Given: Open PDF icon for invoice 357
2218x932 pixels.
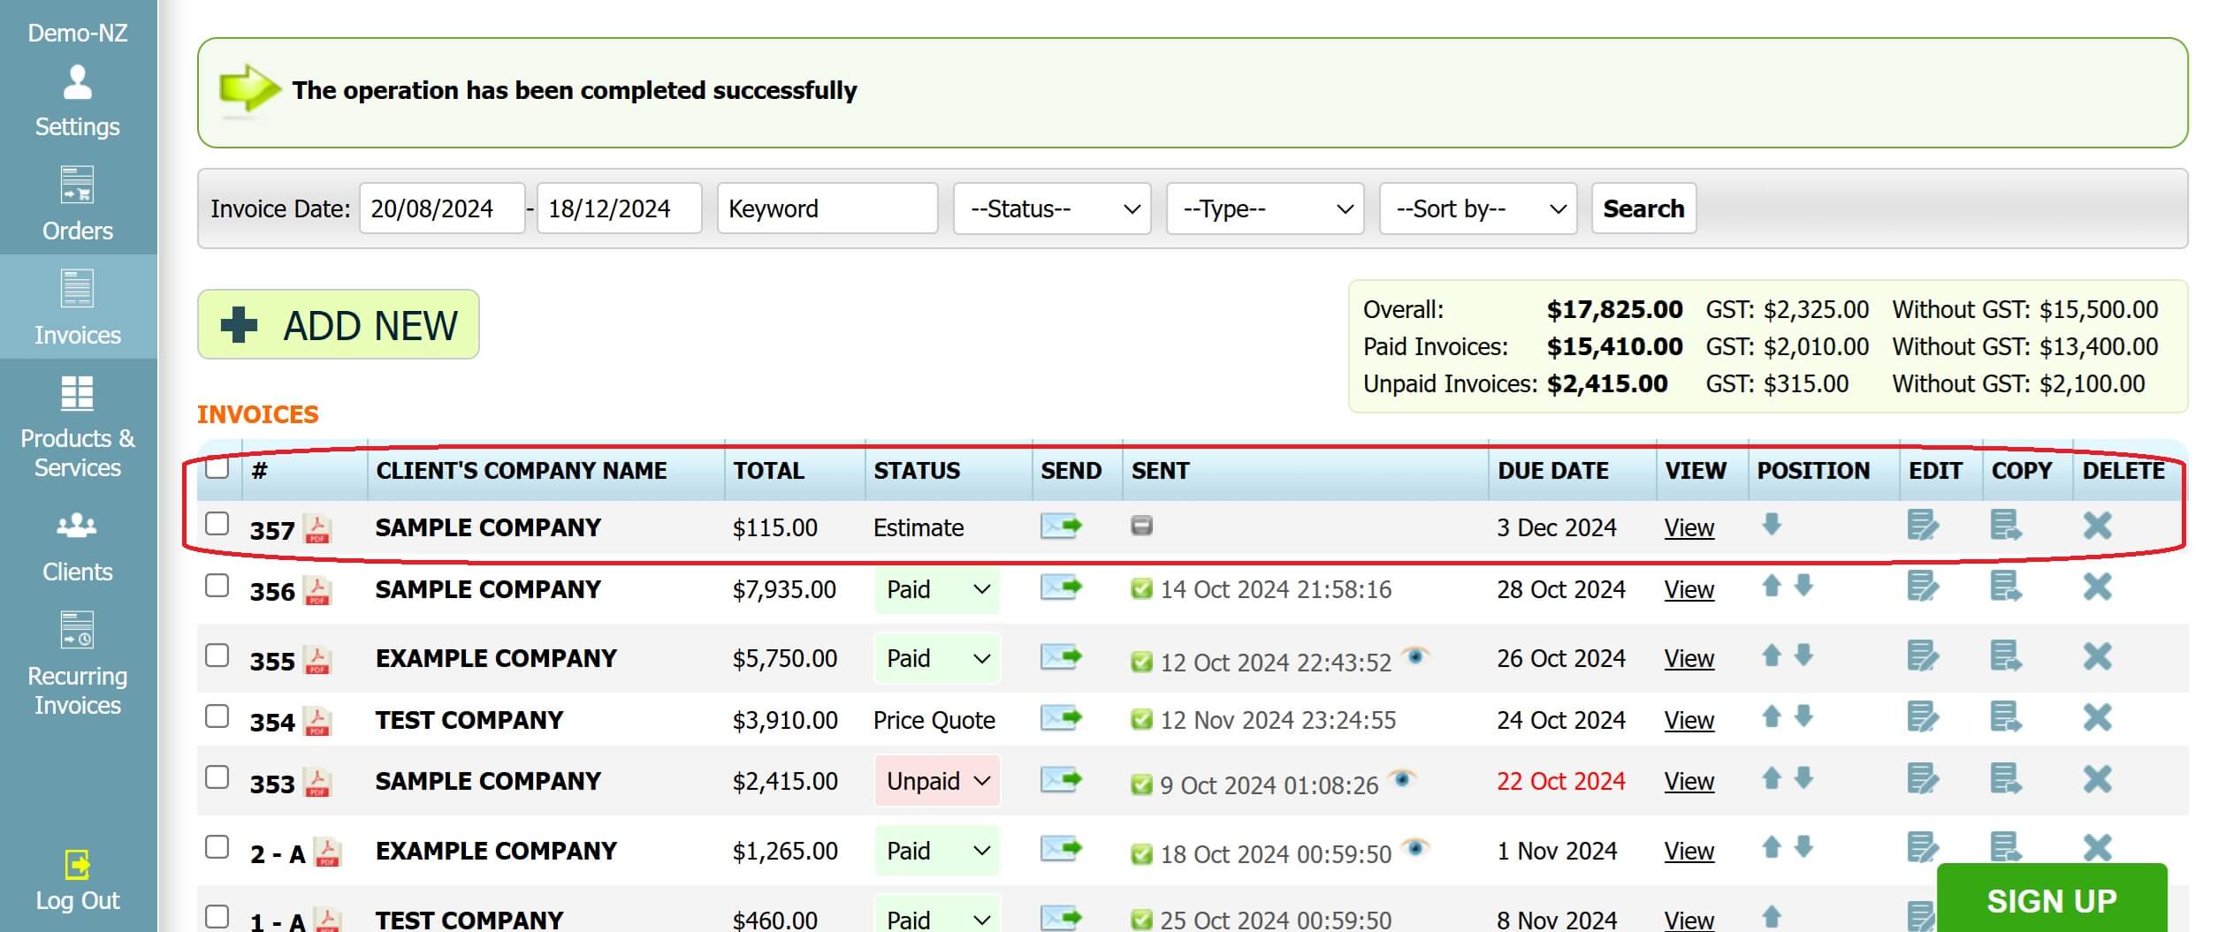Looking at the screenshot, I should [317, 529].
